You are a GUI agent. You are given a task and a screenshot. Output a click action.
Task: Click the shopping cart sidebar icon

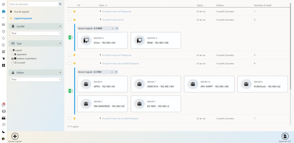coord(3,59)
